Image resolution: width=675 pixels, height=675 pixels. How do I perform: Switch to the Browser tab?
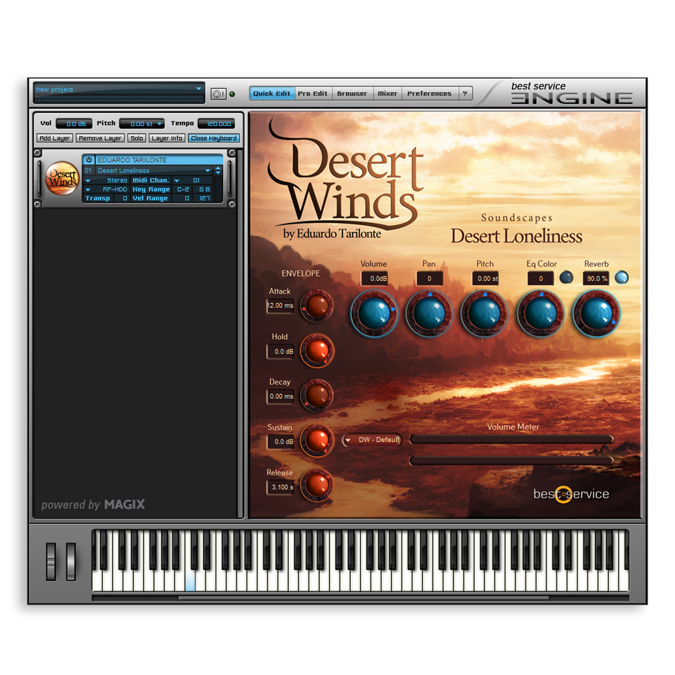point(352,93)
